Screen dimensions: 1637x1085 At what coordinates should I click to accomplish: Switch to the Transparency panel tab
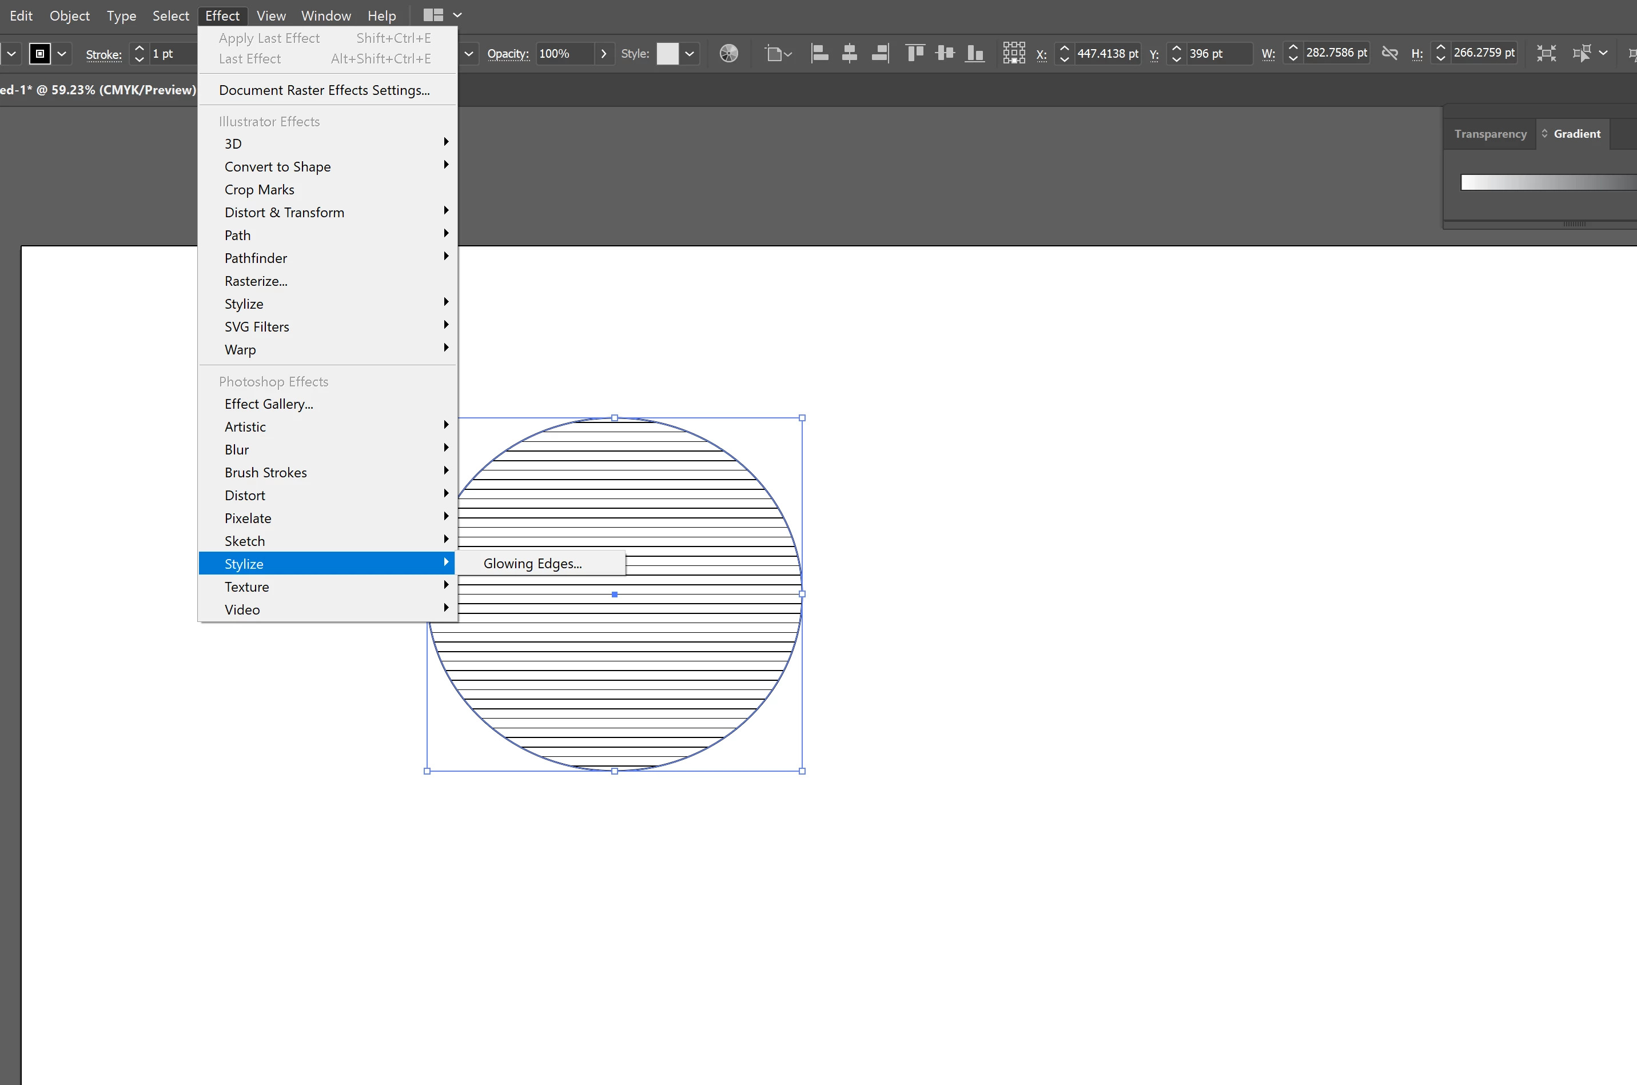tap(1489, 134)
